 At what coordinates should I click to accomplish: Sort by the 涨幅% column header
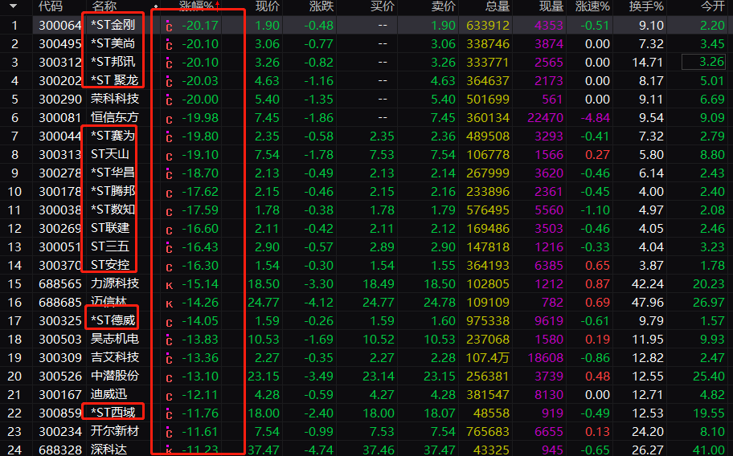click(x=196, y=6)
